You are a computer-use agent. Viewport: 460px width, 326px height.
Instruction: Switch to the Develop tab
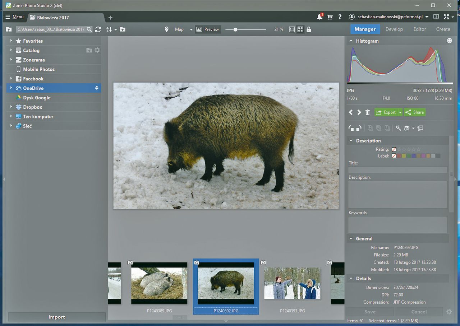[394, 29]
